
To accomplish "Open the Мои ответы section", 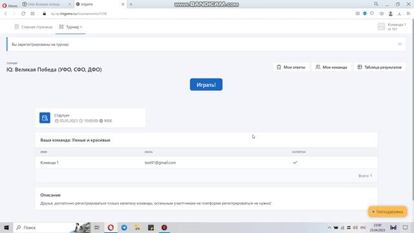I will coord(291,67).
